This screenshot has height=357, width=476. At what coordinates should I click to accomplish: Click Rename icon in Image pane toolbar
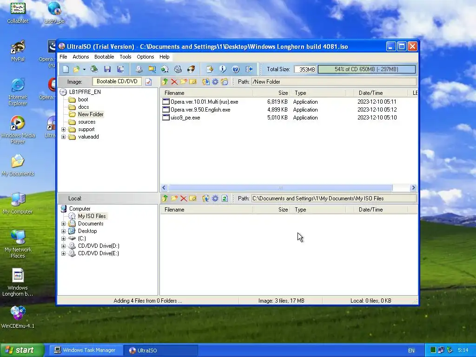pos(193,82)
